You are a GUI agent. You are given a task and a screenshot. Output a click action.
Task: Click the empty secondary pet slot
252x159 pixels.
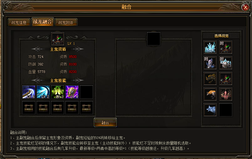pyautogui.click(x=154, y=39)
